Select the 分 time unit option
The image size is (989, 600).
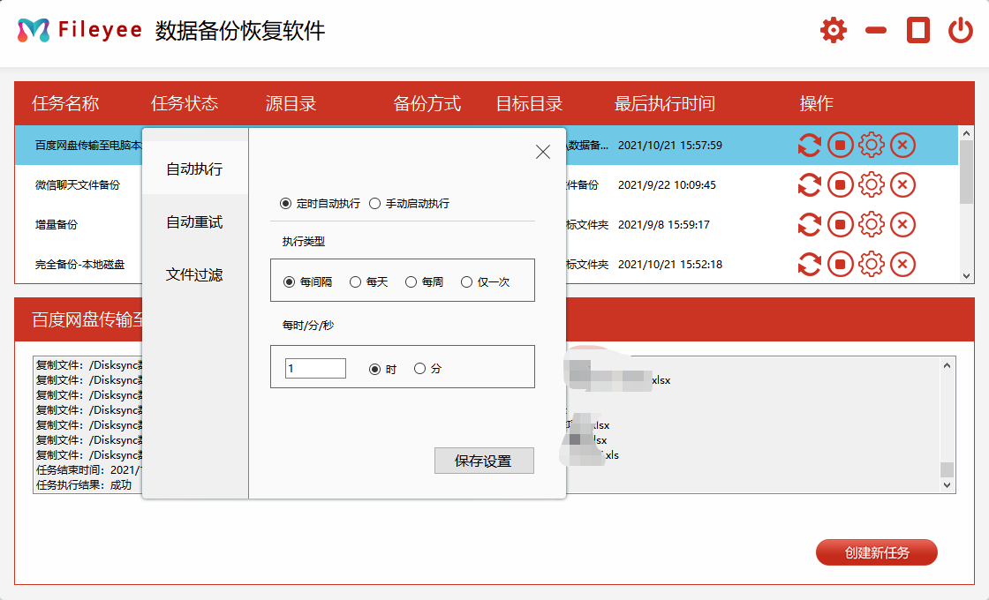click(420, 368)
